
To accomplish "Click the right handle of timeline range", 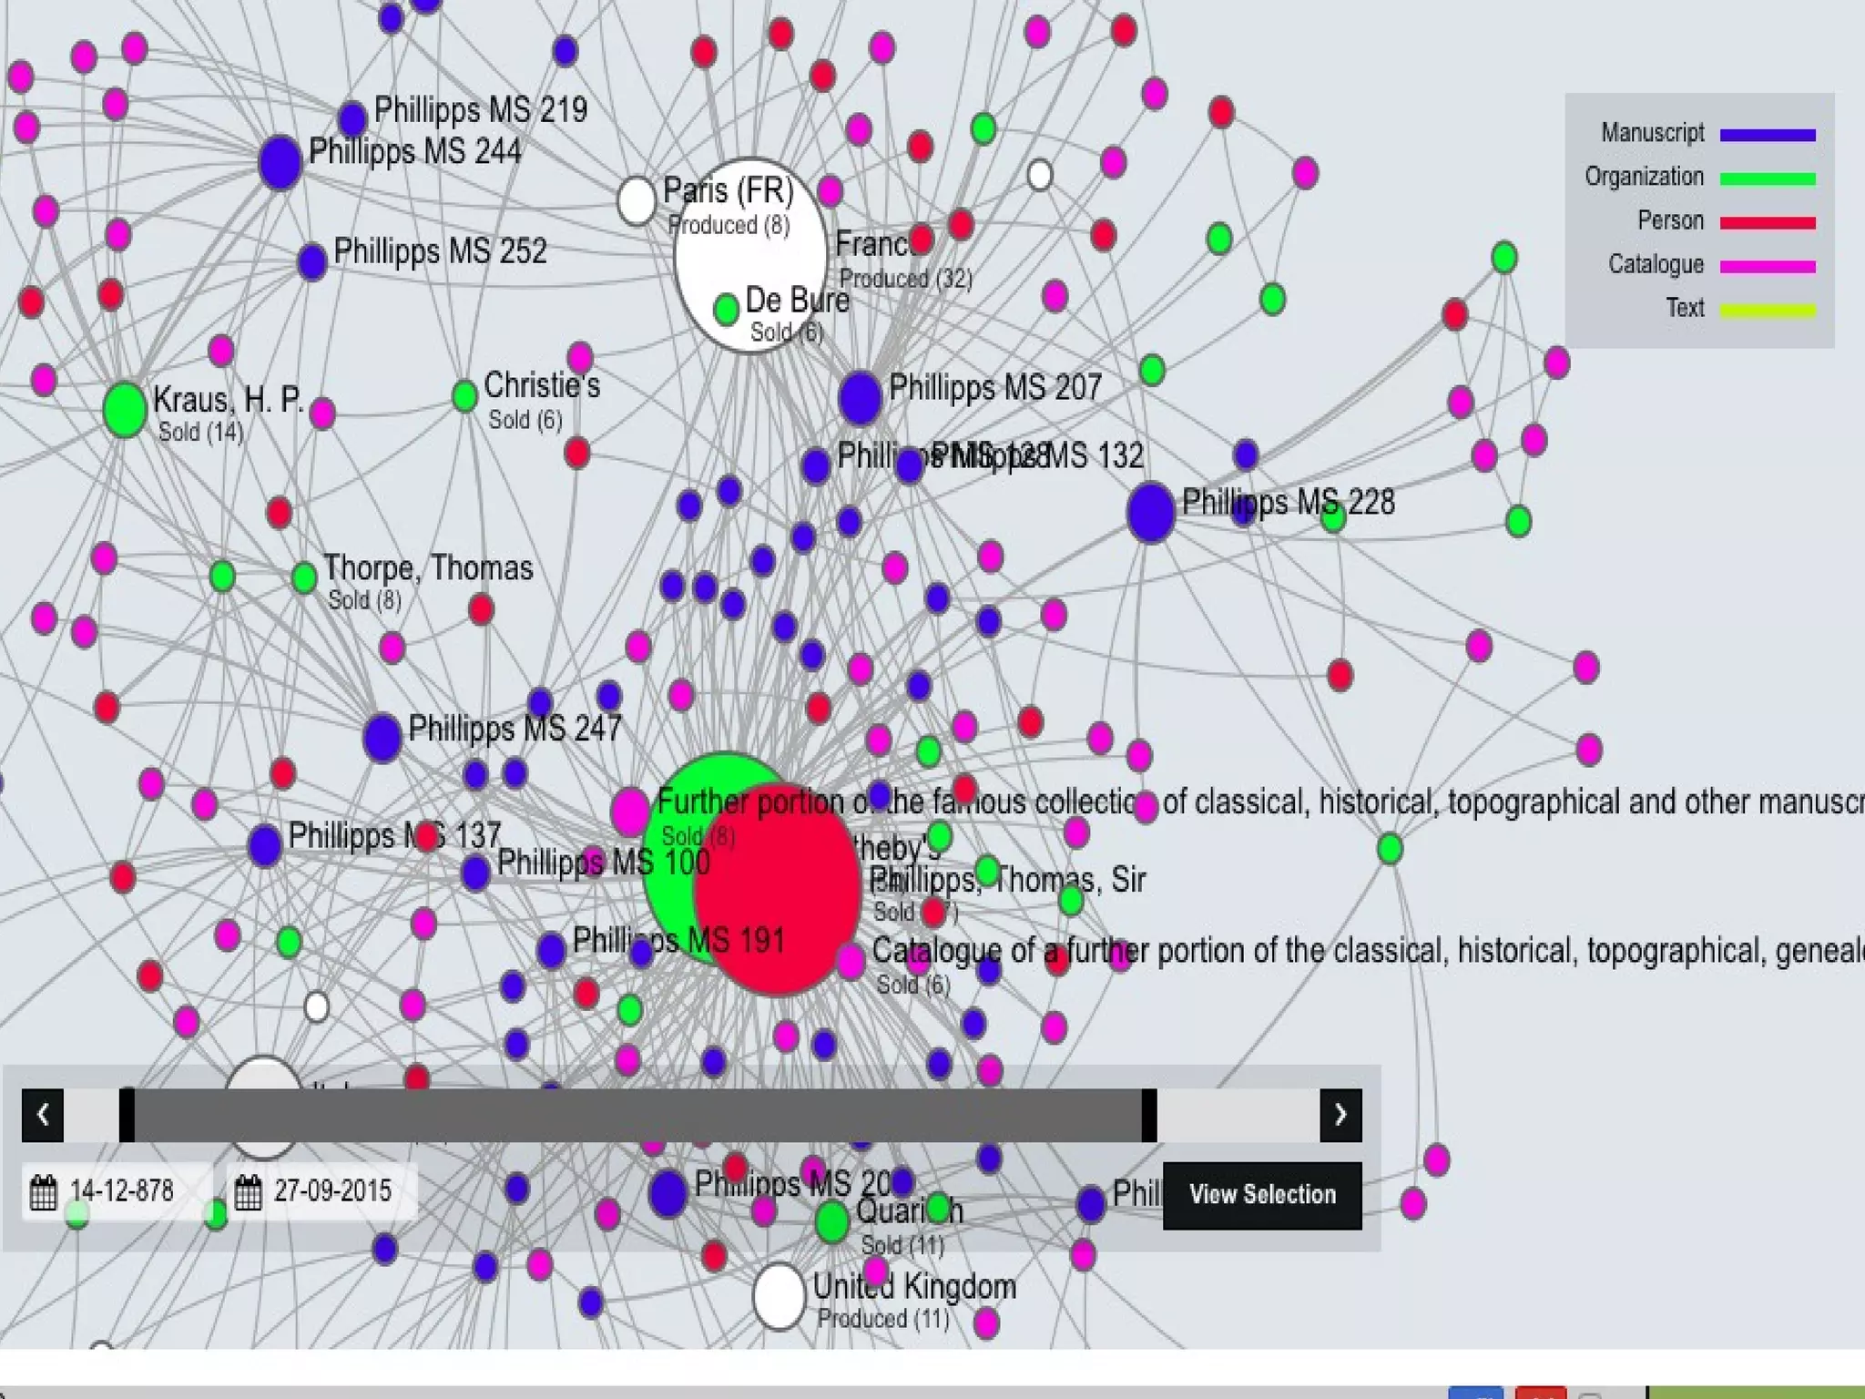I will 1149,1115.
